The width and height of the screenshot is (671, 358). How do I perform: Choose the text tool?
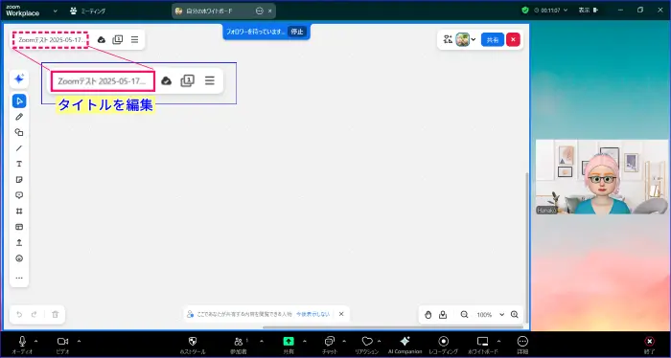19,164
